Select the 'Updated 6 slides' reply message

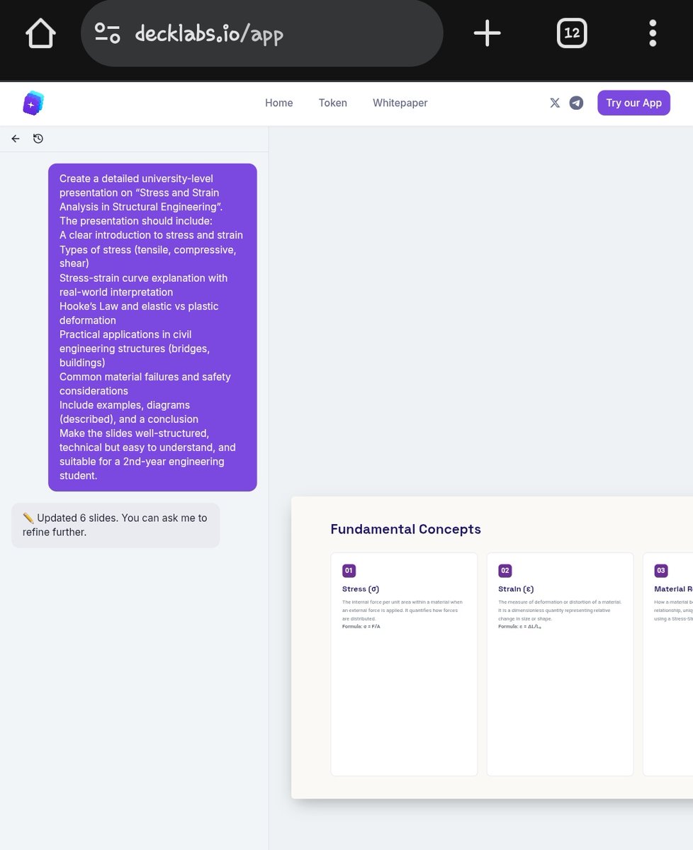(x=115, y=525)
